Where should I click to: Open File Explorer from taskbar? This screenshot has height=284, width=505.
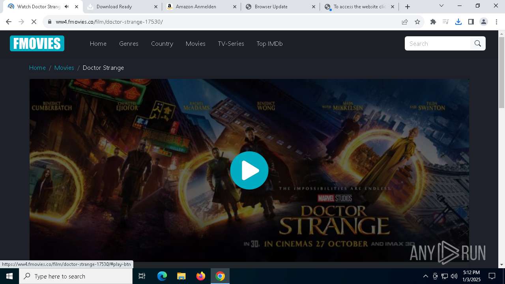[x=181, y=276]
